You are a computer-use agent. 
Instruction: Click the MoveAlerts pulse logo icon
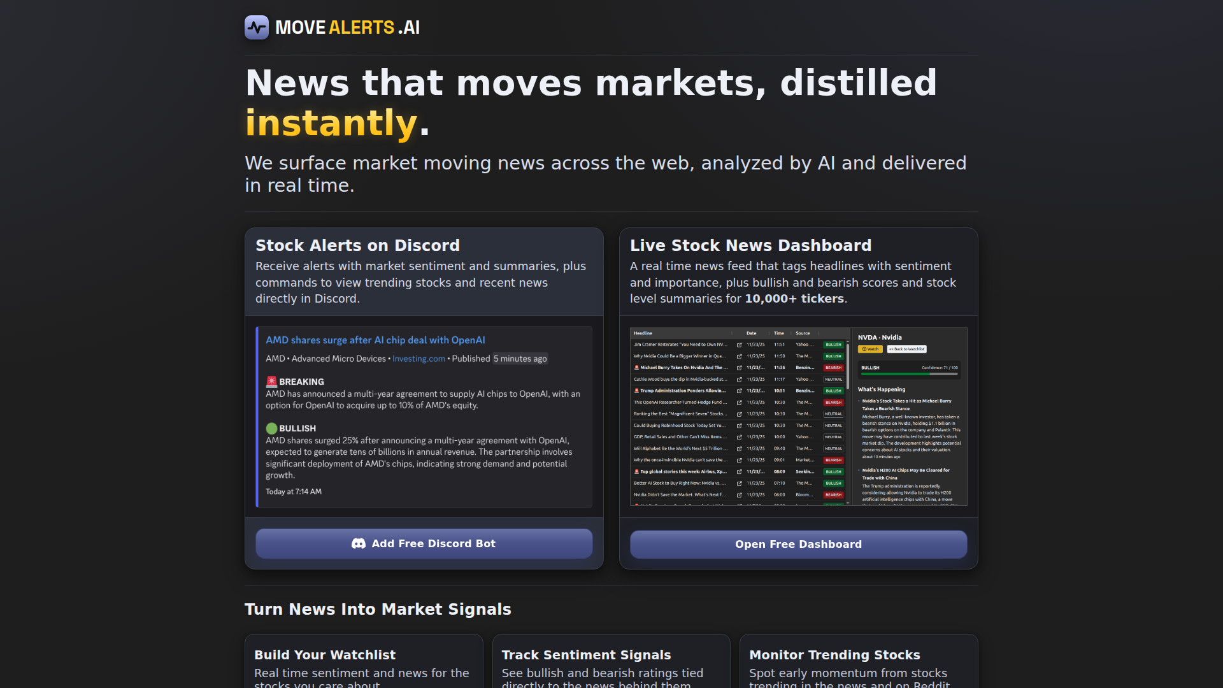click(257, 27)
